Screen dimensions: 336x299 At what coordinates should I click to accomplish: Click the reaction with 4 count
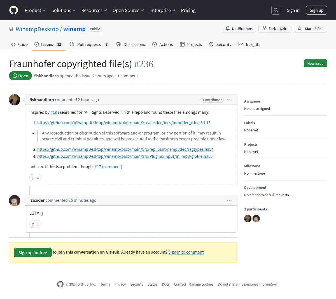(35, 178)
